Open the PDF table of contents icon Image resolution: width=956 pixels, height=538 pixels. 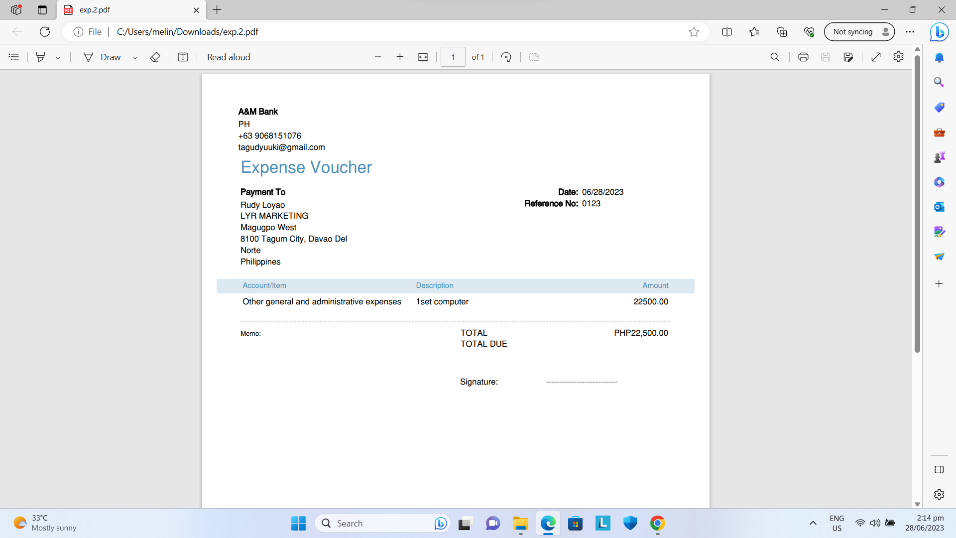tap(14, 57)
